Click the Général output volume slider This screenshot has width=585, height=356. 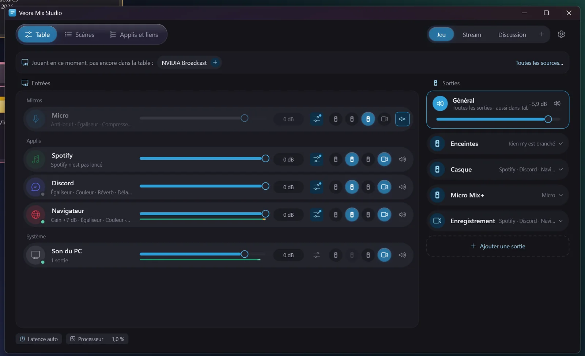click(498, 119)
